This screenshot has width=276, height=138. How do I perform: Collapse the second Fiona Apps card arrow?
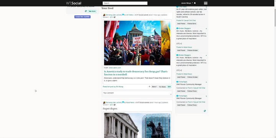(206, 96)
